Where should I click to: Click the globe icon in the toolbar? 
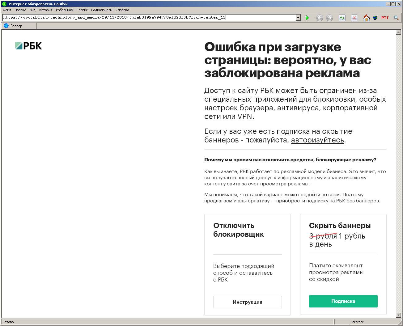pos(375,18)
